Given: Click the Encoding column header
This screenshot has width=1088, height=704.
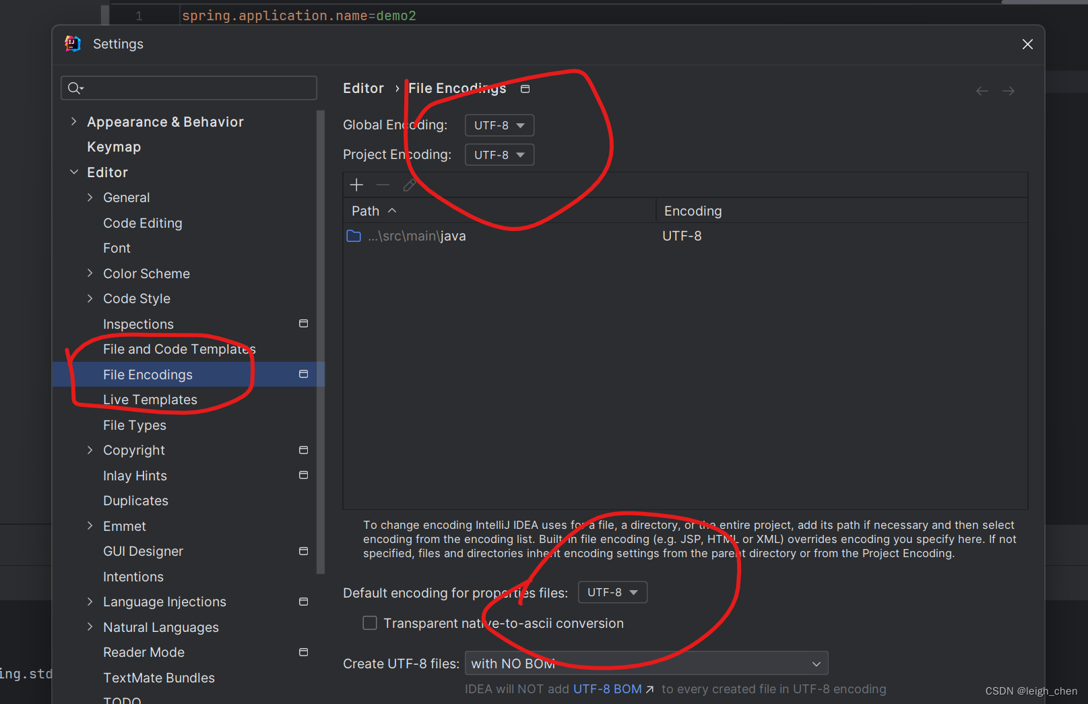Looking at the screenshot, I should [842, 211].
